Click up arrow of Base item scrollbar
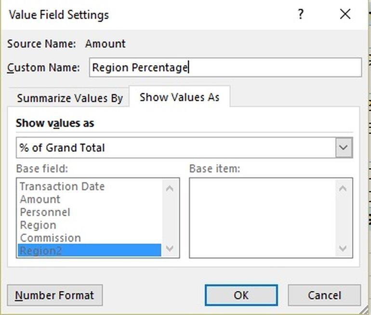The image size is (371, 315). click(343, 188)
